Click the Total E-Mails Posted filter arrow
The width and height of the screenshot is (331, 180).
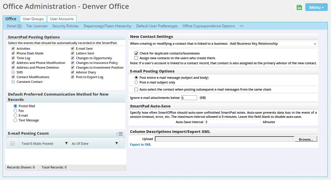[x=66, y=144]
